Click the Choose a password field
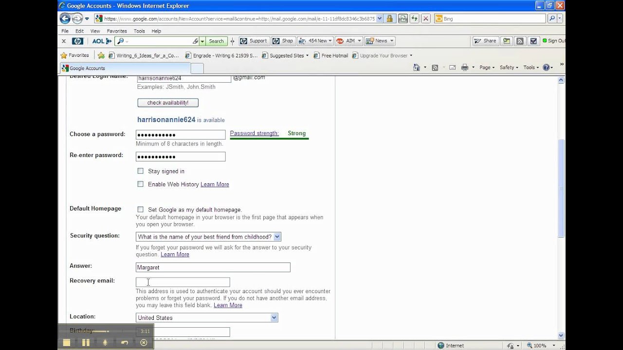The width and height of the screenshot is (623, 350). tap(181, 135)
